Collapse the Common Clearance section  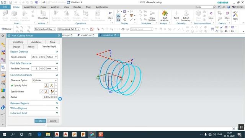click(x=57, y=75)
